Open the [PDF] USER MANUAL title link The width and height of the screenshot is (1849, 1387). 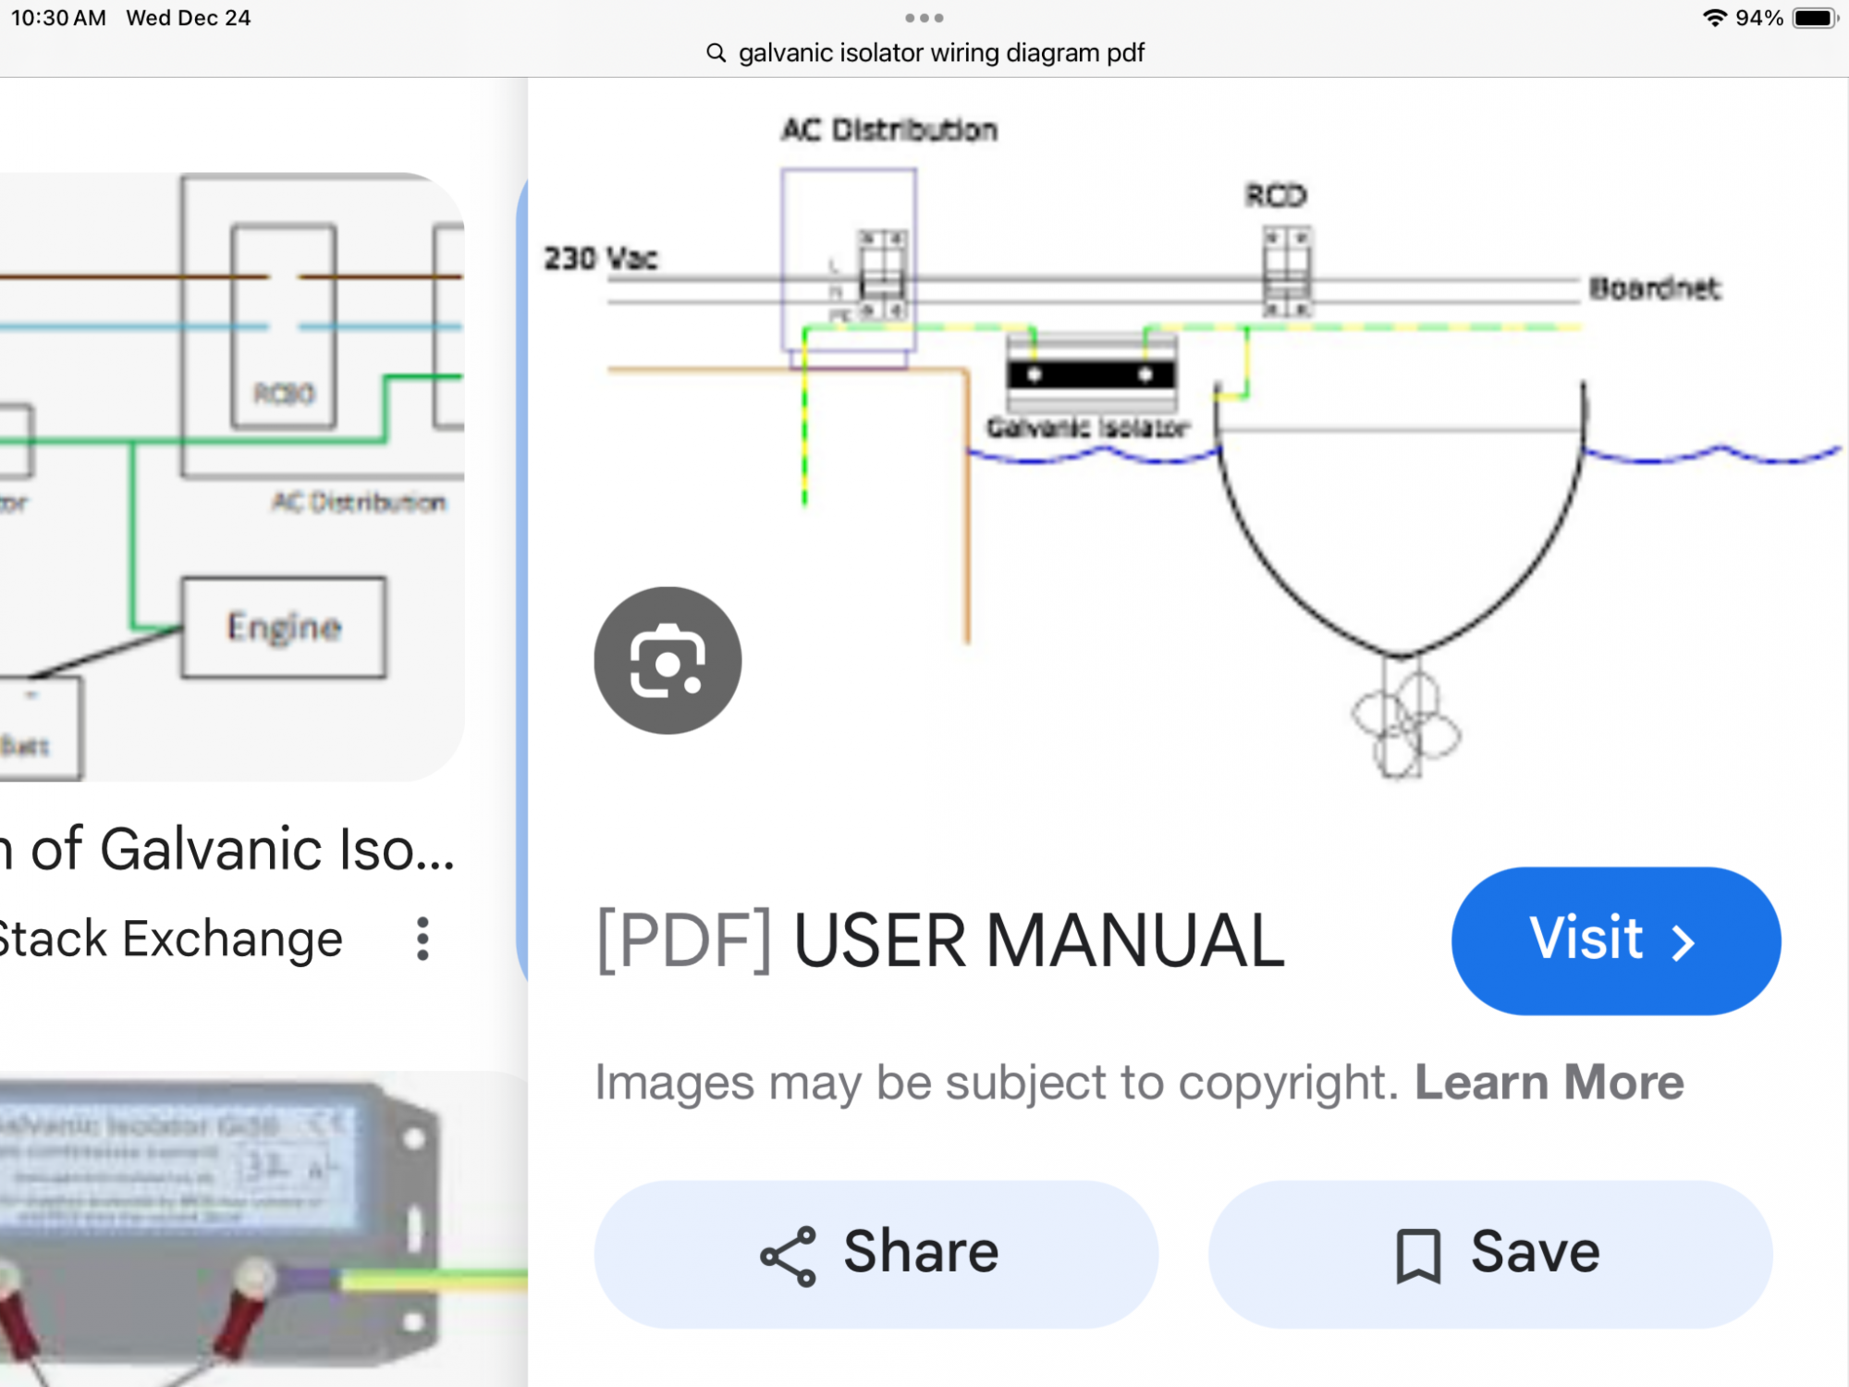coord(940,940)
